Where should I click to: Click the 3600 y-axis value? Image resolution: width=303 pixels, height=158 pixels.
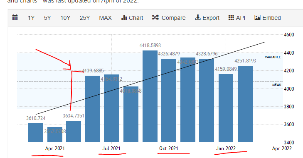289,124
